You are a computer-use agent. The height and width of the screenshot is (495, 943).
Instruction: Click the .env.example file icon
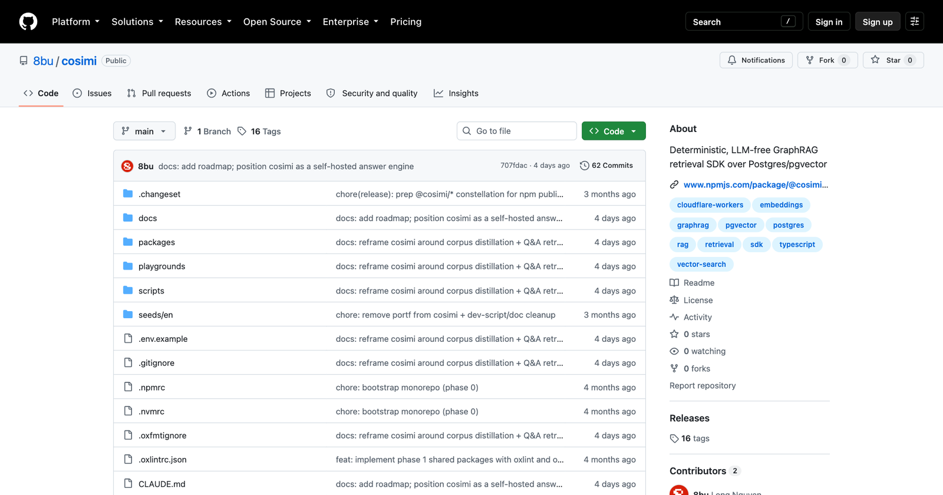tap(128, 339)
